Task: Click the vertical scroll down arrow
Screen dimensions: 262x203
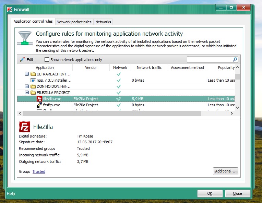Action: 237,108
